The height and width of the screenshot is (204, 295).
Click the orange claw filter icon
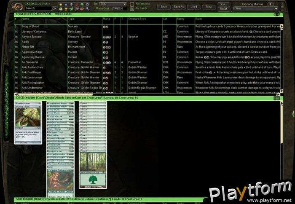pyautogui.click(x=82, y=9)
